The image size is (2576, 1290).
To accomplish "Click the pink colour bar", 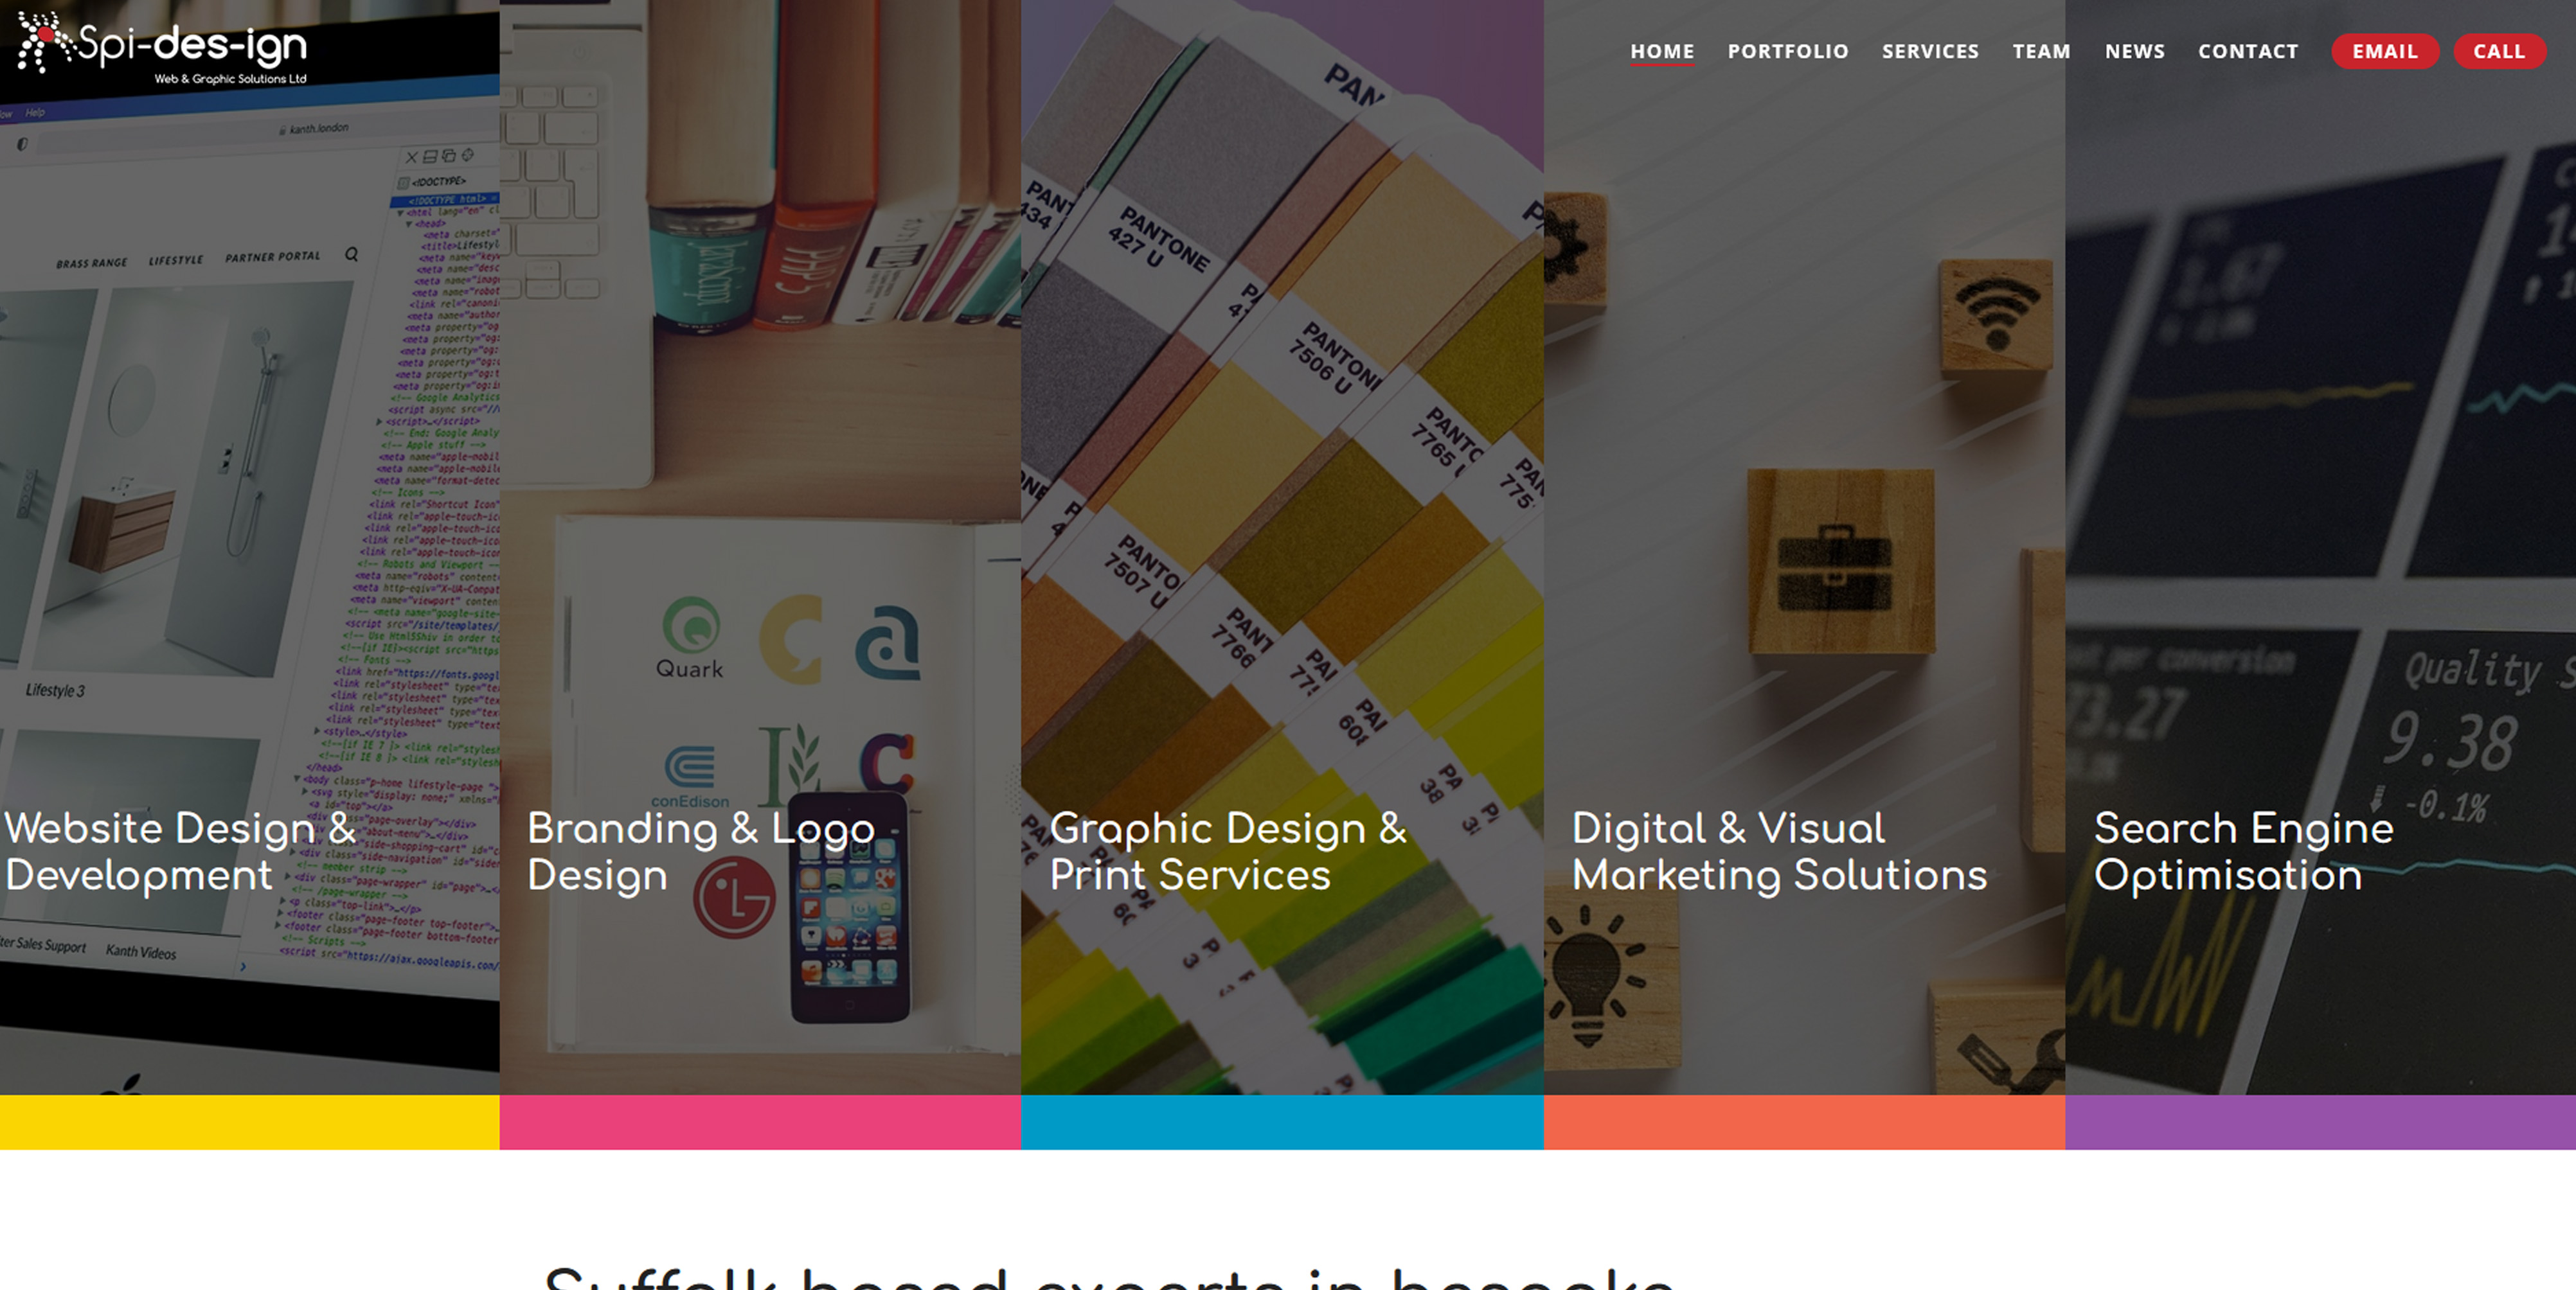I will click(x=760, y=1122).
